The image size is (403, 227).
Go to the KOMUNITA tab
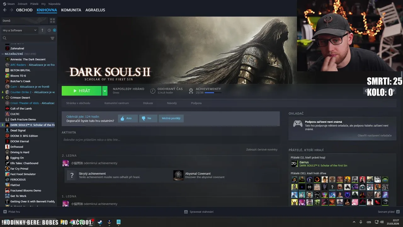click(71, 10)
